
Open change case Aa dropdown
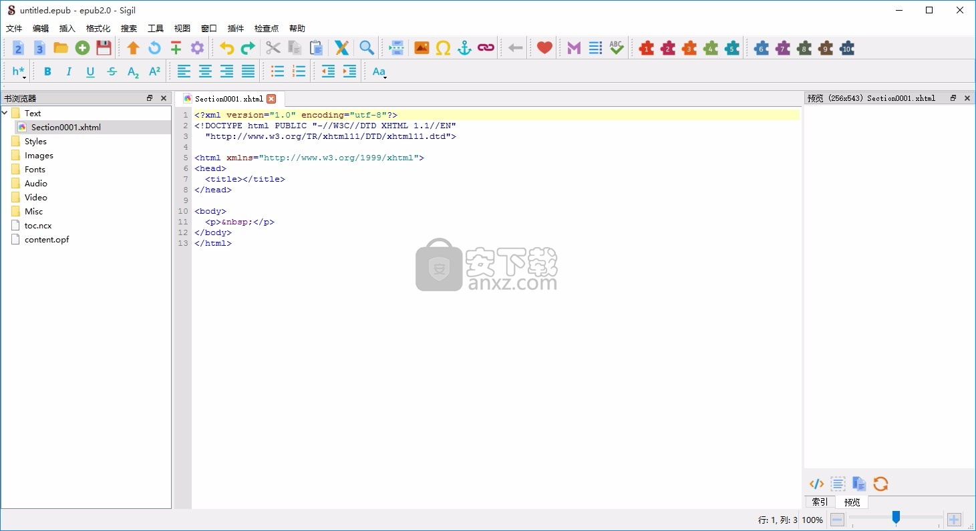379,71
